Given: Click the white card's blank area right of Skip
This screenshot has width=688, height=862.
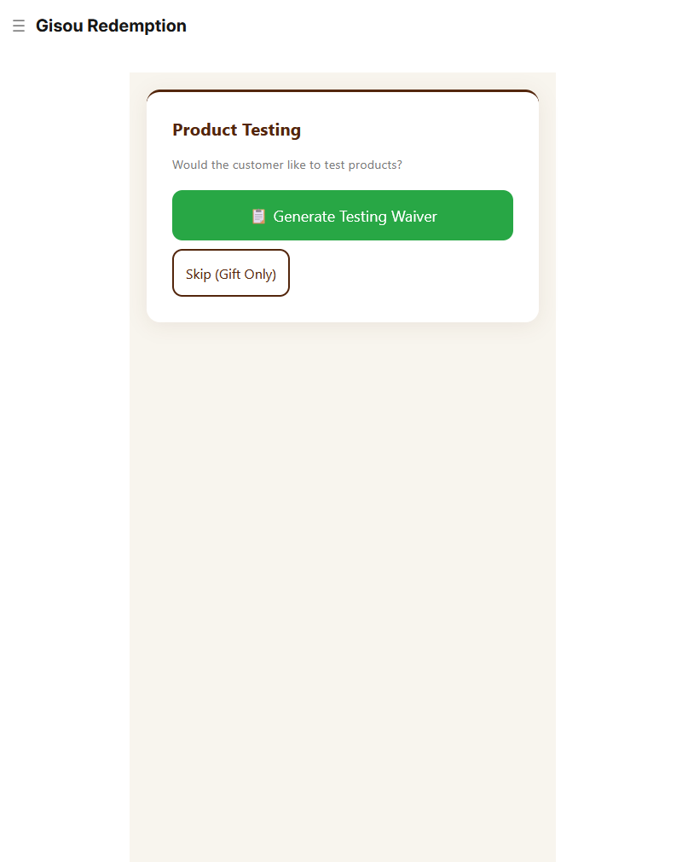Looking at the screenshot, I should (409, 275).
